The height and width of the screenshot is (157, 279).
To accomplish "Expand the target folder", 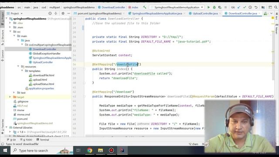I will click(10, 97).
